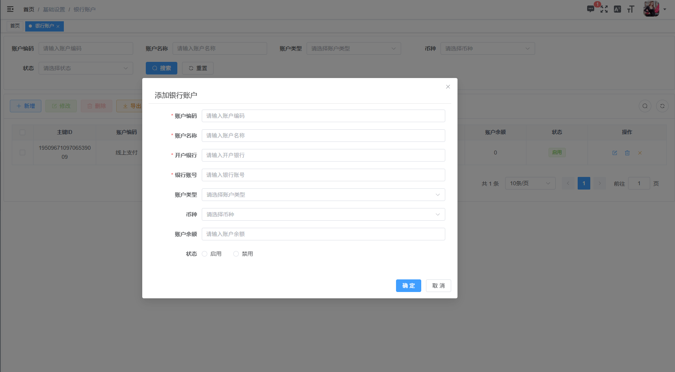675x372 pixels.
Task: Open 基础设置 in the breadcrumb
Action: click(x=54, y=9)
